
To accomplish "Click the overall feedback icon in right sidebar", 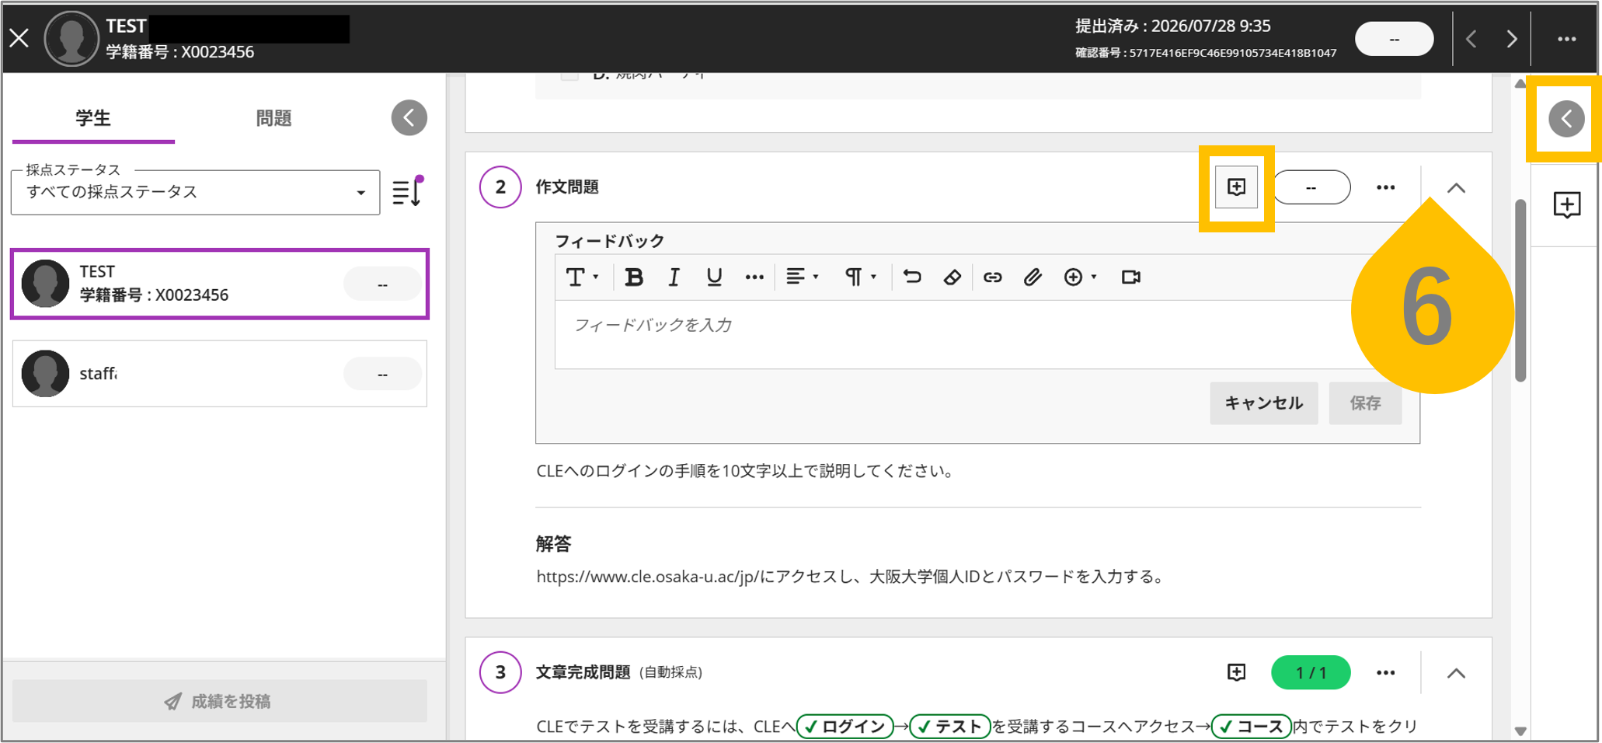I will [1566, 204].
